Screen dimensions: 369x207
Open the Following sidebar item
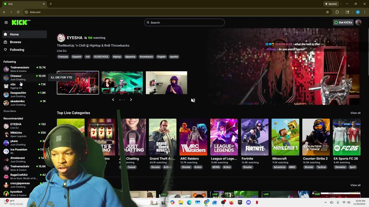click(25, 50)
